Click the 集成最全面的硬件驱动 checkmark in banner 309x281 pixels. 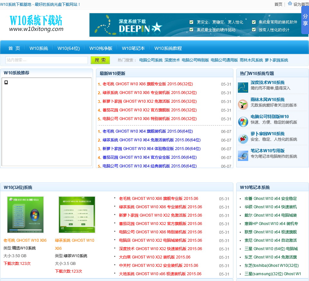(x=191, y=30)
